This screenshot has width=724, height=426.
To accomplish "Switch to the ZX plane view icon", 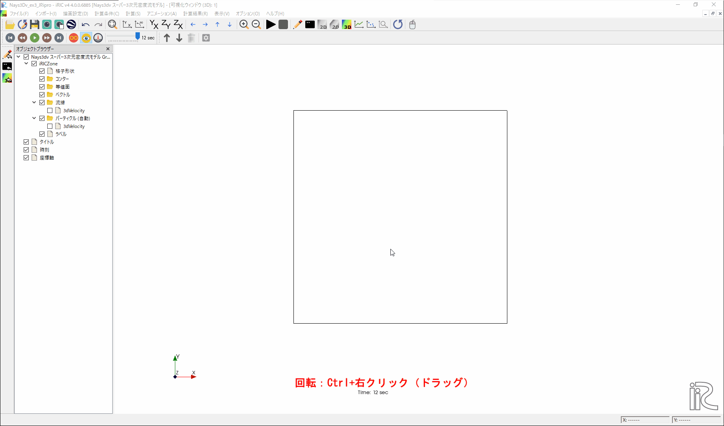I will pyautogui.click(x=178, y=24).
